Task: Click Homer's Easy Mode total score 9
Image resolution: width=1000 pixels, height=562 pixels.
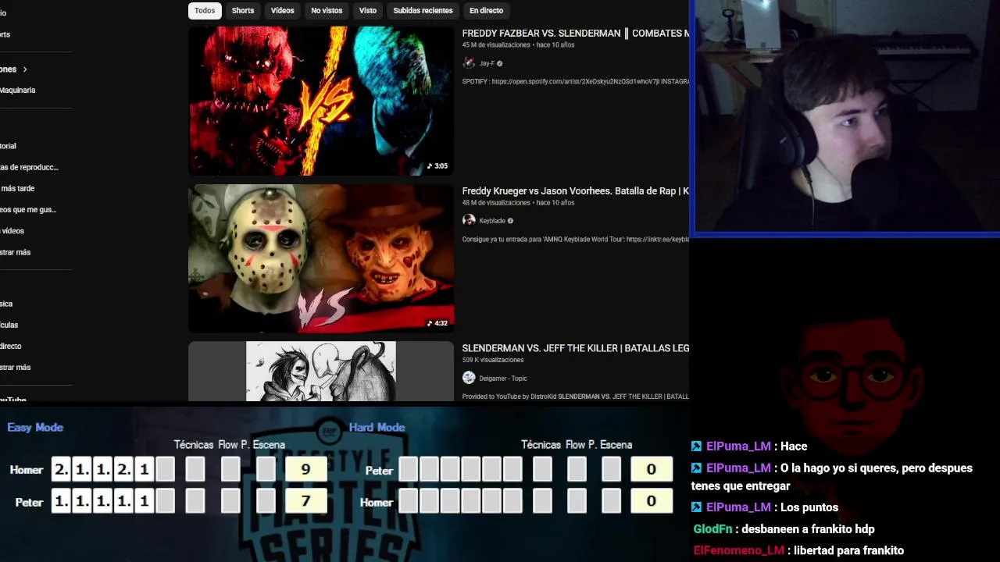Action: pyautogui.click(x=305, y=469)
